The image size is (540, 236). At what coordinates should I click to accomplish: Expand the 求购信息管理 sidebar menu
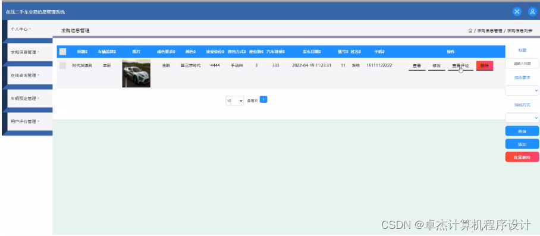coord(30,52)
